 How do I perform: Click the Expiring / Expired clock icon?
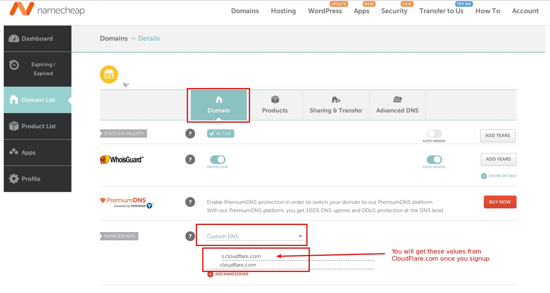14,64
